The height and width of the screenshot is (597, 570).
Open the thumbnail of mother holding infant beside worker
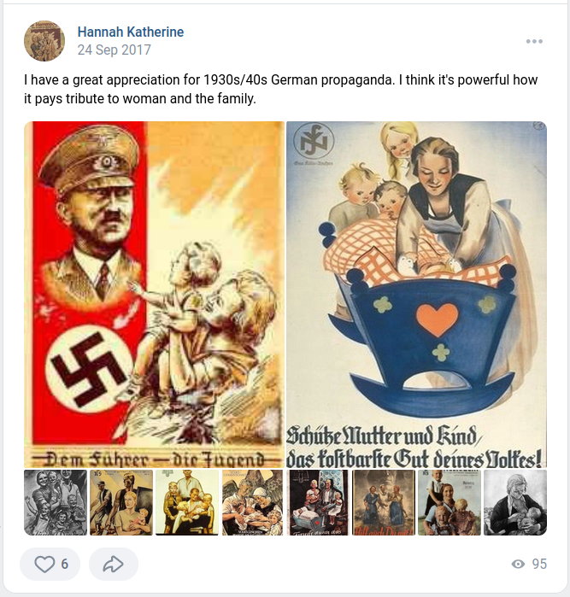pyautogui.click(x=121, y=502)
